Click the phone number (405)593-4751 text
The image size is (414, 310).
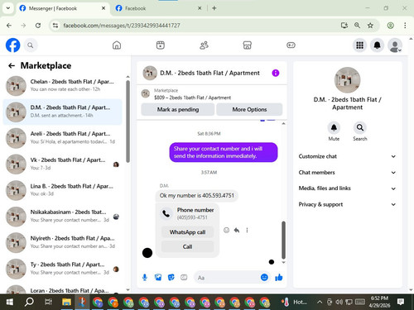(x=192, y=217)
